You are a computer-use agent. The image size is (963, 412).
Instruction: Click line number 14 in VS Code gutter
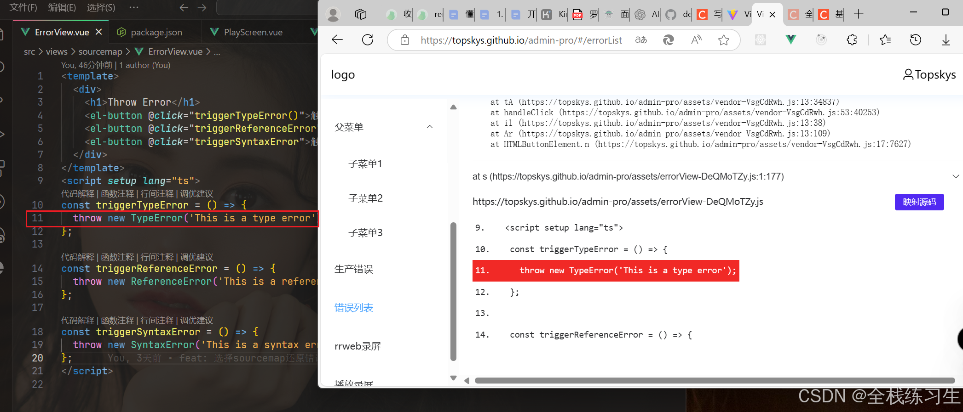point(38,269)
